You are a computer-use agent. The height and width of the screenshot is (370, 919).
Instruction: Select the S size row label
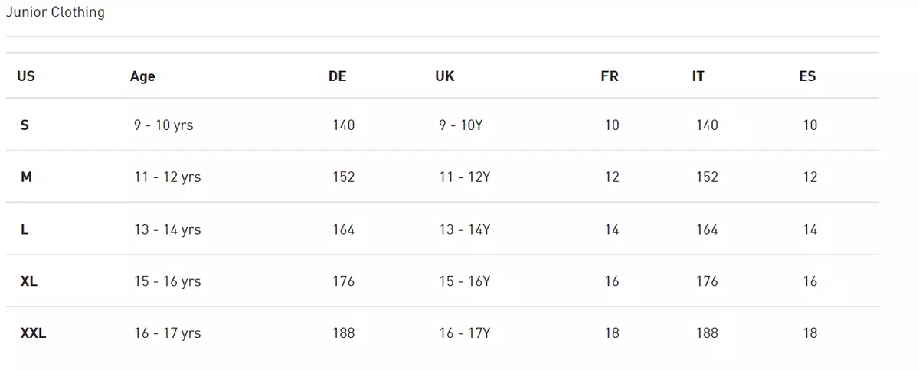coord(25,125)
